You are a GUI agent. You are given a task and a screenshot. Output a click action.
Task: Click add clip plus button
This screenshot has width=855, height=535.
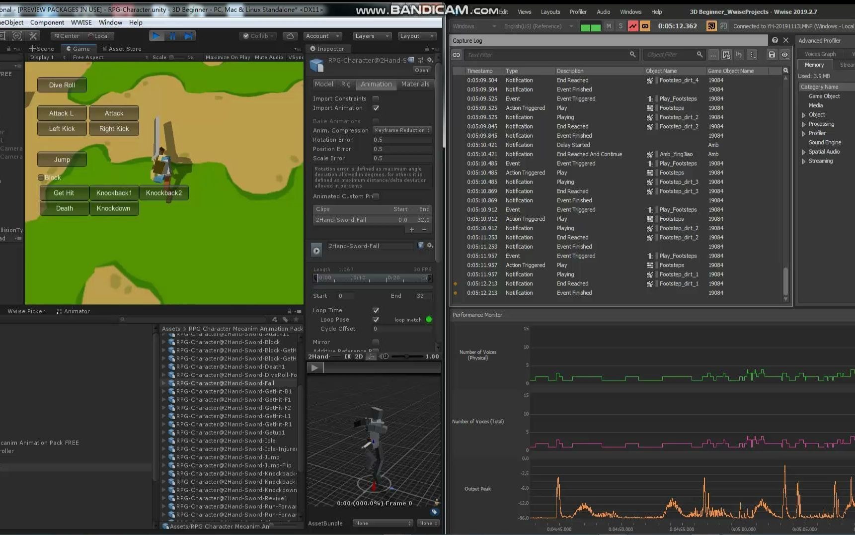(x=411, y=229)
